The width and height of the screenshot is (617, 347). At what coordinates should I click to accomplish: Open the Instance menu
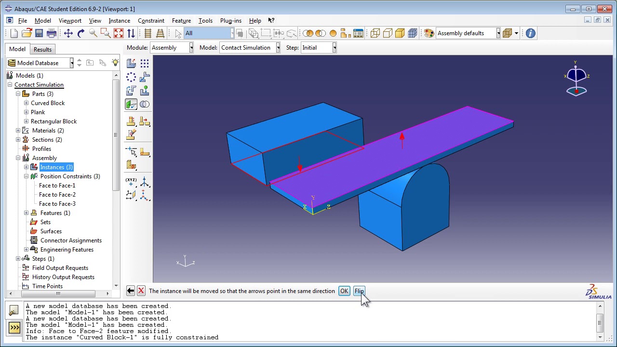(x=119, y=21)
